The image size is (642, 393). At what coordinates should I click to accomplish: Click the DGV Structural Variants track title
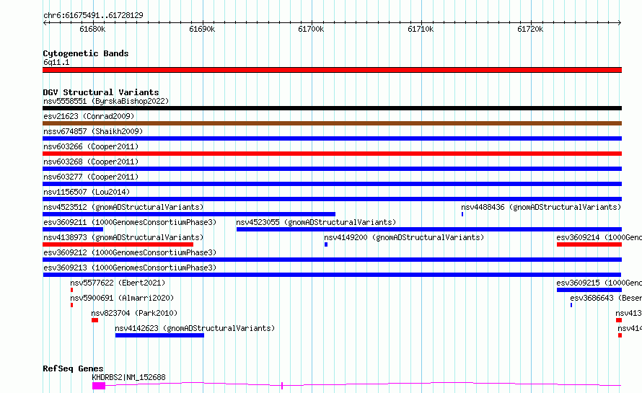(101, 92)
